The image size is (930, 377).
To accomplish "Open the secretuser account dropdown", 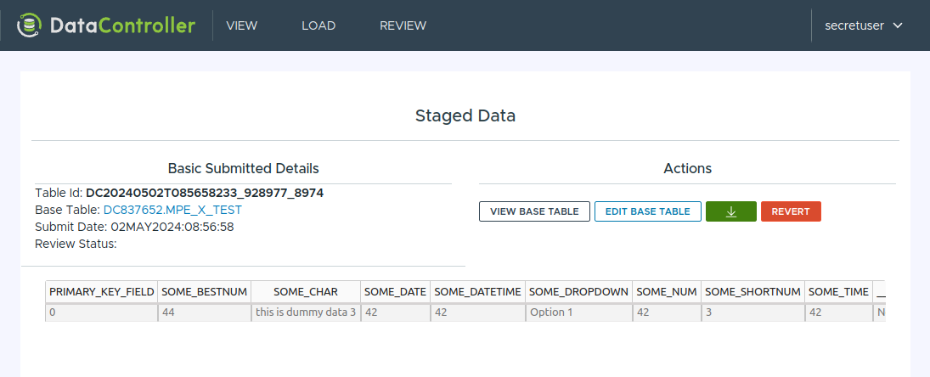I will pos(863,25).
